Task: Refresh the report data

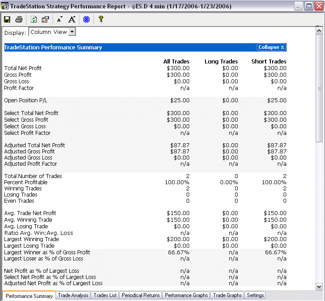Action: pos(34,19)
